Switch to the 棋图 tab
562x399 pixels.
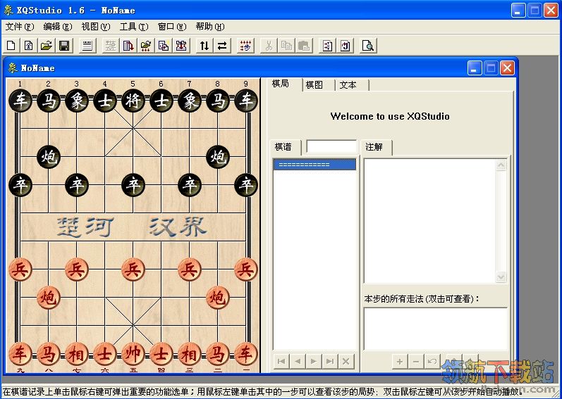(314, 85)
